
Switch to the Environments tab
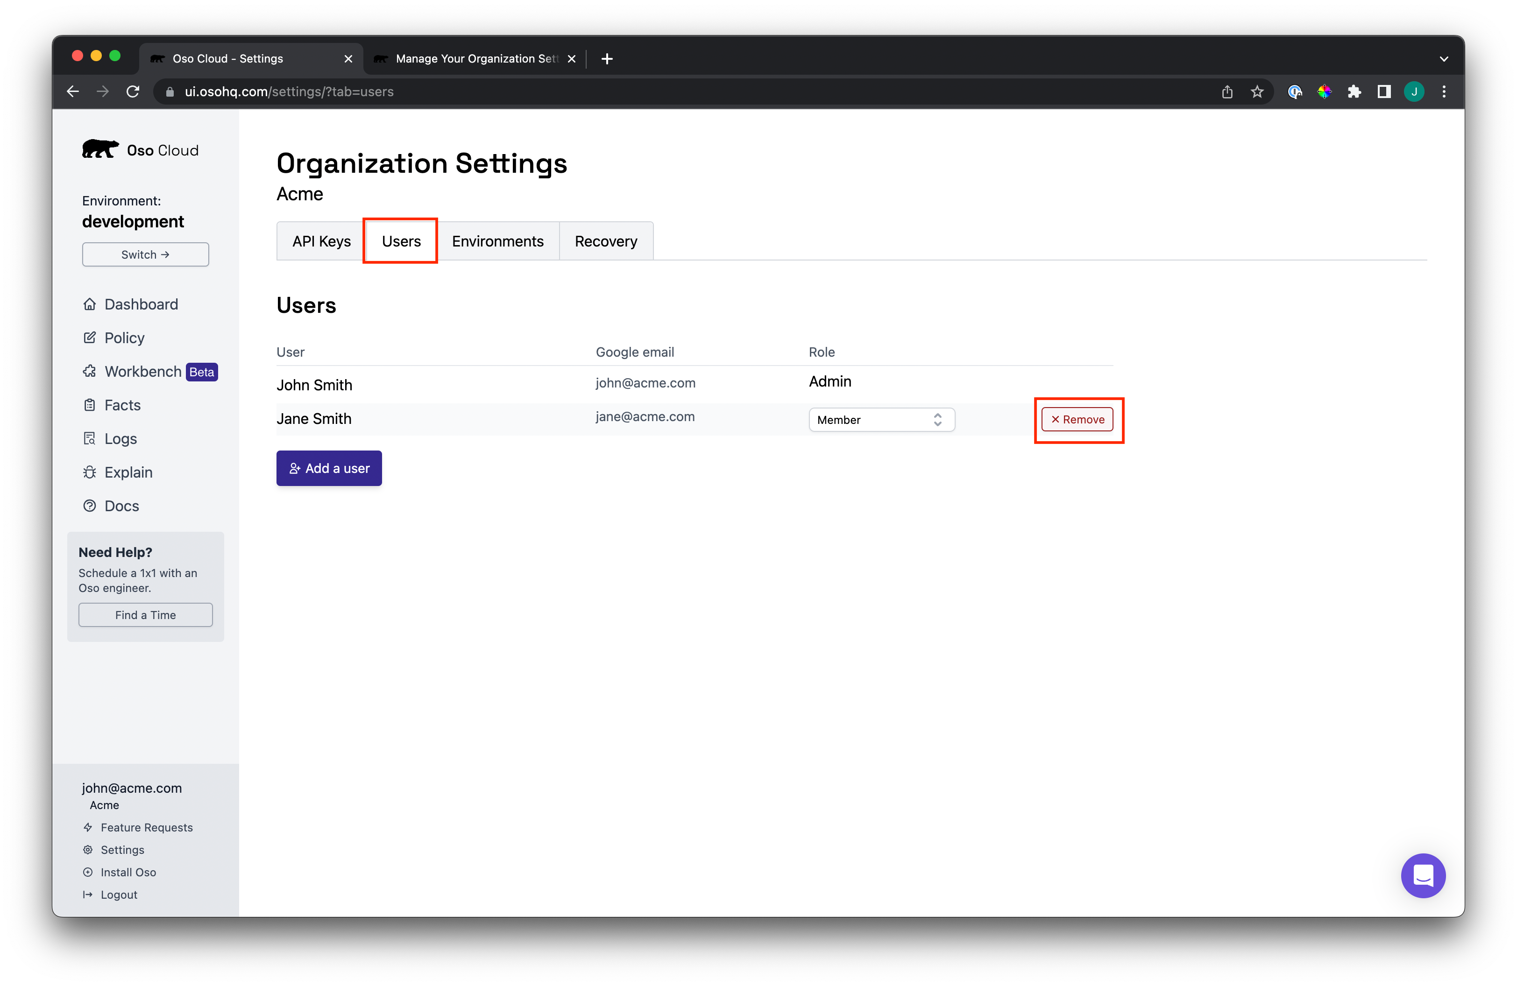(x=497, y=241)
